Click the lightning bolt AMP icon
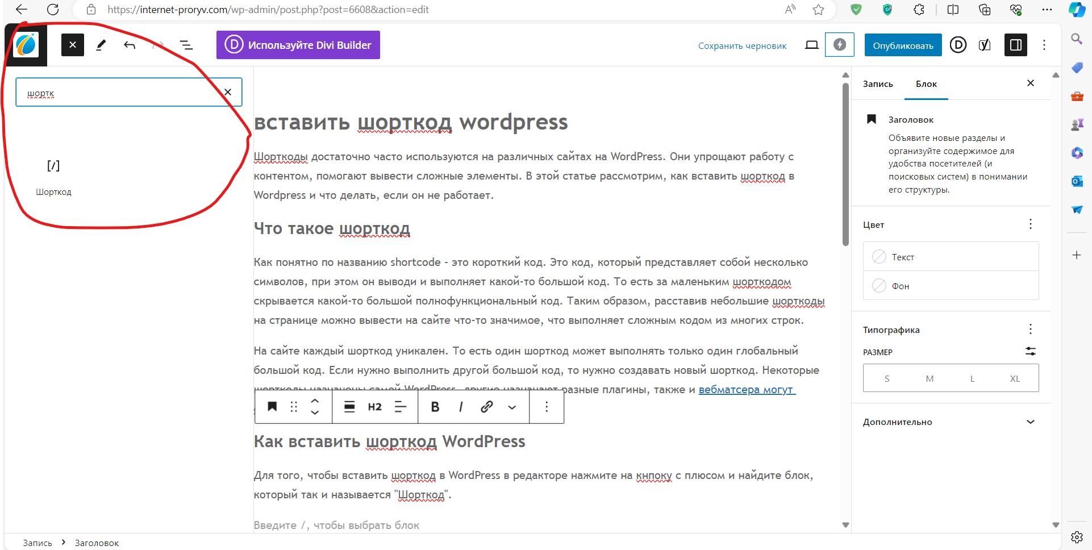 click(x=840, y=45)
